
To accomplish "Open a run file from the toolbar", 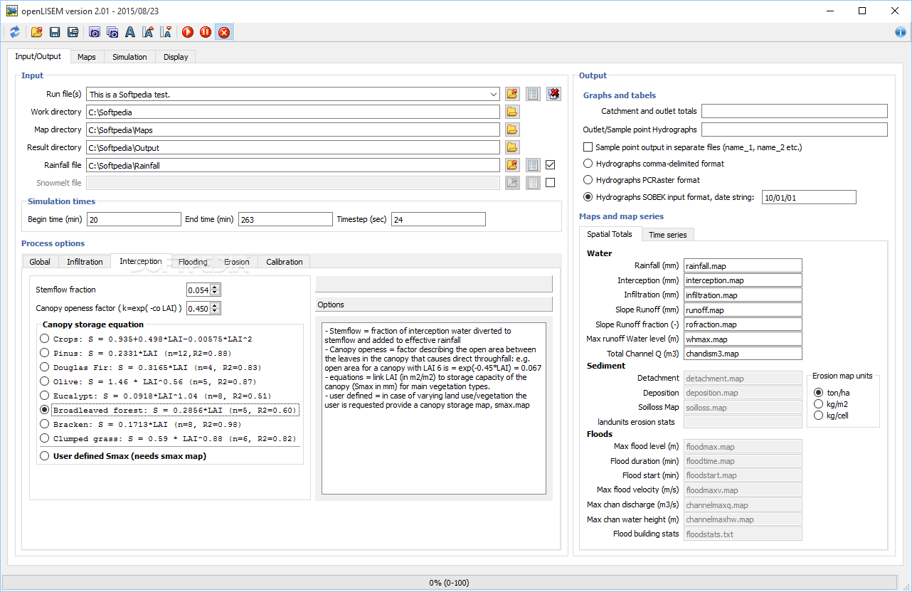I will [36, 32].
